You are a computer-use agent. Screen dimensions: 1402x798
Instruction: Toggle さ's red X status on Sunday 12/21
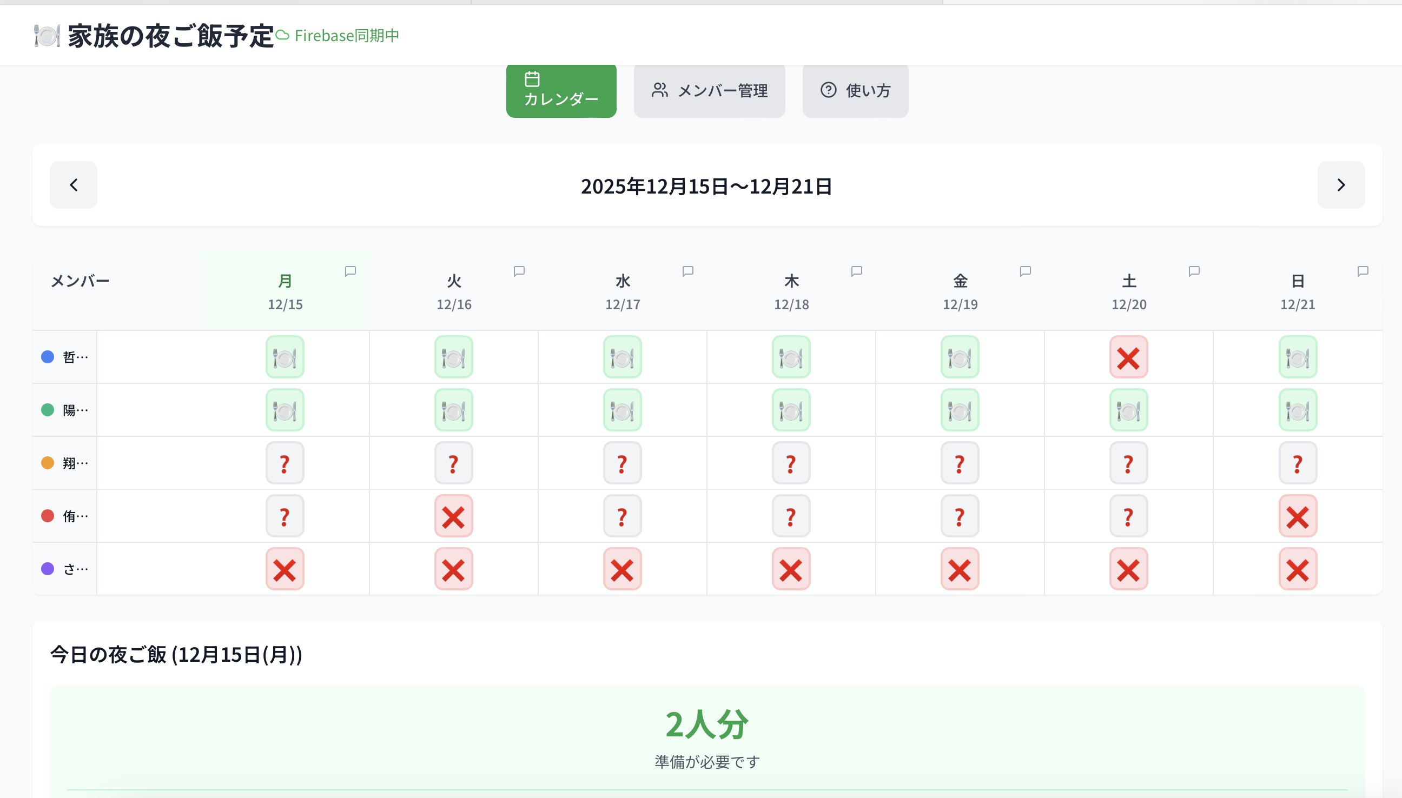click(x=1297, y=569)
